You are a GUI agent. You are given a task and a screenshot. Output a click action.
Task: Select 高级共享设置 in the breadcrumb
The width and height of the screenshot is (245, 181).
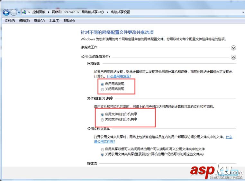pyautogui.click(x=120, y=12)
